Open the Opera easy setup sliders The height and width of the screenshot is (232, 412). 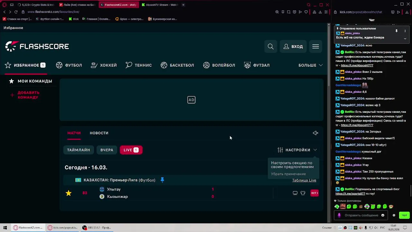pyautogui.click(x=326, y=12)
